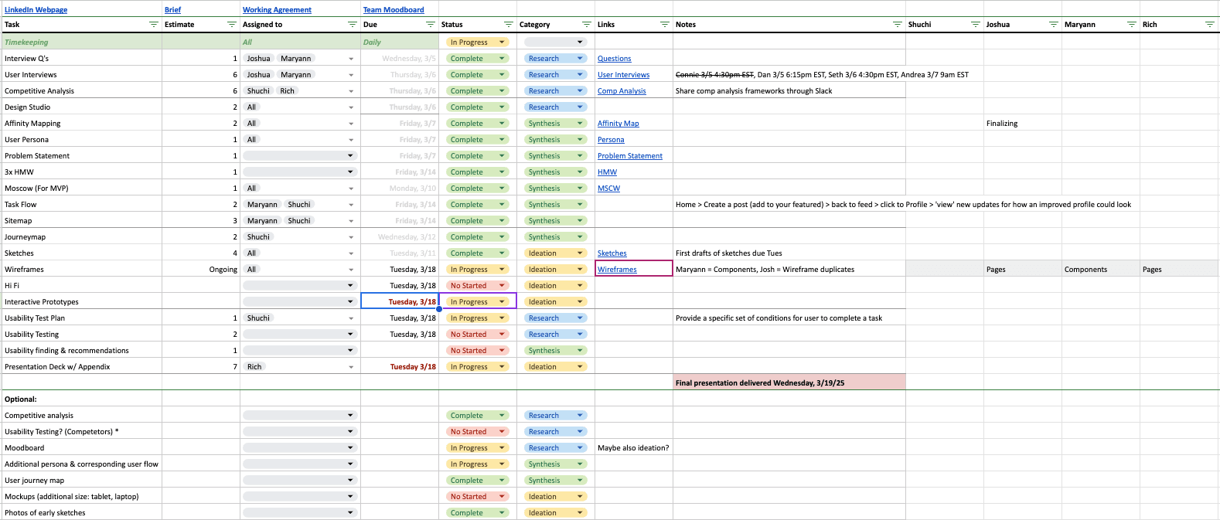The width and height of the screenshot is (1220, 520).
Task: Select the Sitemap task cell
Action: [82, 221]
